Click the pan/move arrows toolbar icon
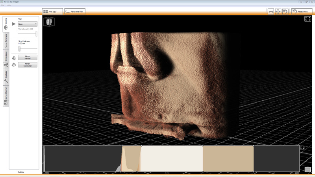Screen dimensions: 315x177 tap(278, 12)
